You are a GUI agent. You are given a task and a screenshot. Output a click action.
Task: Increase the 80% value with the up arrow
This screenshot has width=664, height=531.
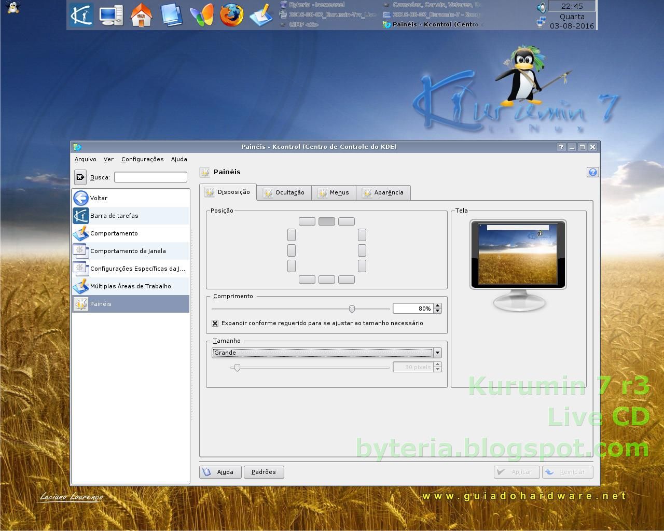tap(437, 305)
